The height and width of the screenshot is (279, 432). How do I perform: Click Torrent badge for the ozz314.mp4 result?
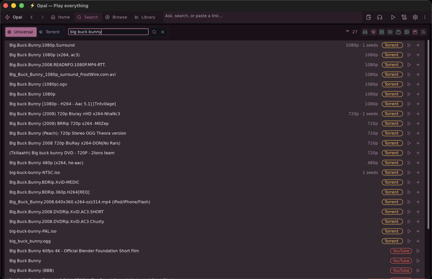[x=392, y=202]
